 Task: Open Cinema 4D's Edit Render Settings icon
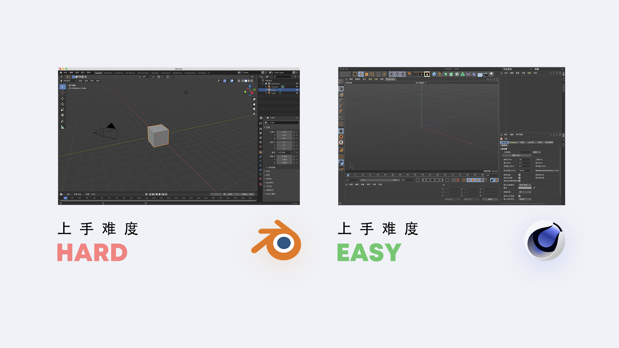point(427,74)
